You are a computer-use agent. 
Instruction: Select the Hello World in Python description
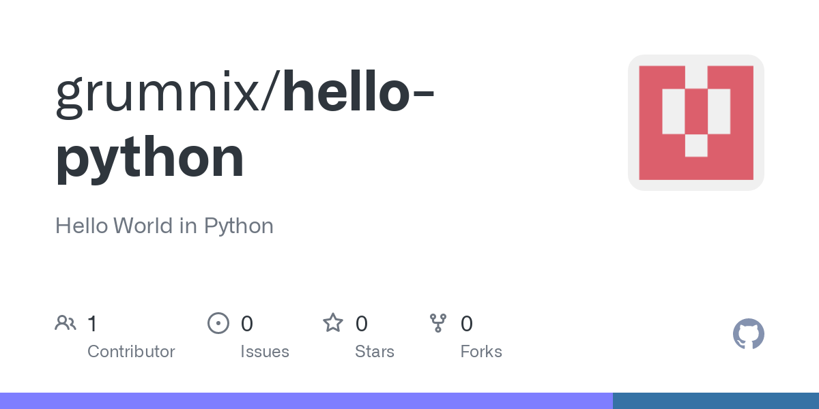[x=164, y=226]
